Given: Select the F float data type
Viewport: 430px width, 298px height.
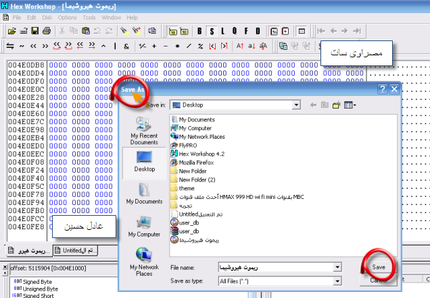Looking at the screenshot, I should click(x=246, y=32).
